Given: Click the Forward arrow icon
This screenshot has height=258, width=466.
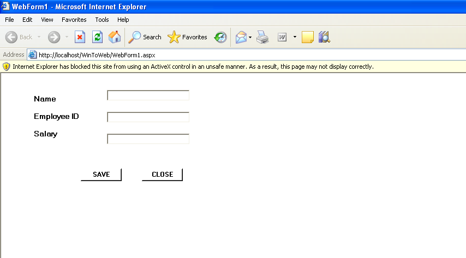Looking at the screenshot, I should (x=54, y=37).
